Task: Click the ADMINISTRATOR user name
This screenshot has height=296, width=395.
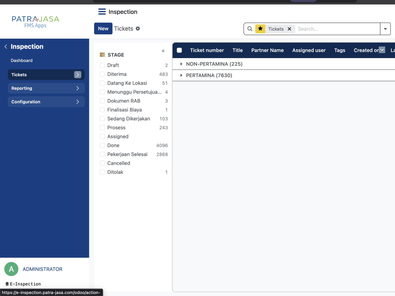Action: [x=43, y=269]
